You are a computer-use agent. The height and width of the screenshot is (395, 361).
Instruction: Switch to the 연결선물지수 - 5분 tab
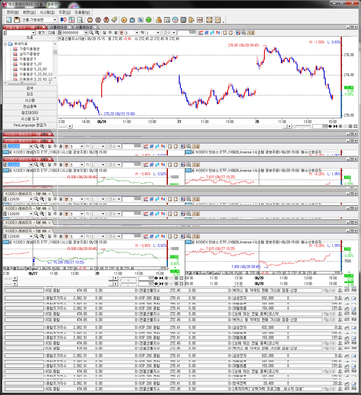pos(20,27)
